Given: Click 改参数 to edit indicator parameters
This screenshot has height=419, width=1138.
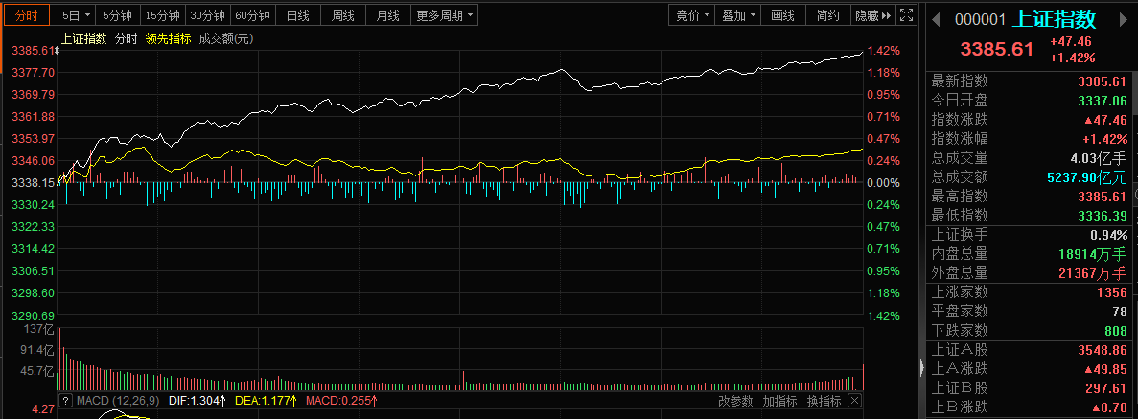Looking at the screenshot, I should [736, 401].
